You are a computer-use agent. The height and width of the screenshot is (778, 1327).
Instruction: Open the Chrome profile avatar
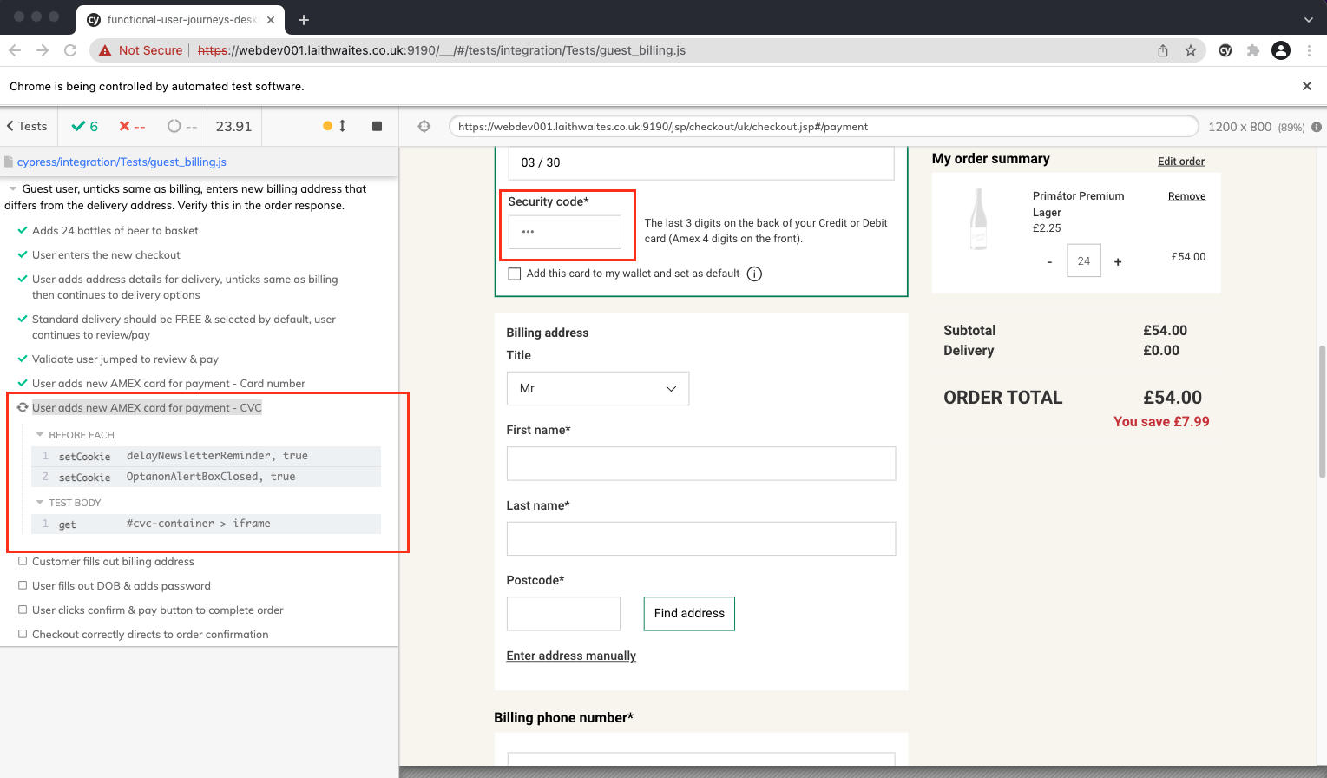point(1281,50)
